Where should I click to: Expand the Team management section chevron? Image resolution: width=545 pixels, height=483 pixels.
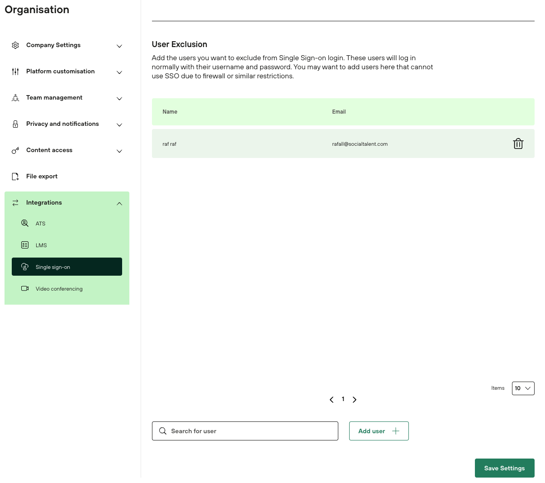coord(119,99)
